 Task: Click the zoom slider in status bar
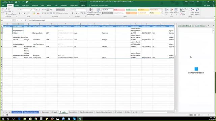point(209,115)
